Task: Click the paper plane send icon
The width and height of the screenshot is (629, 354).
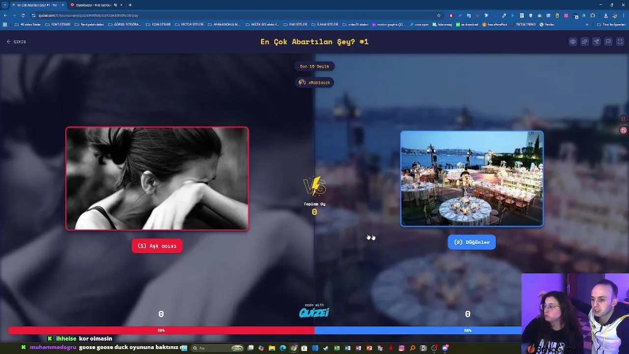Action: 597,42
